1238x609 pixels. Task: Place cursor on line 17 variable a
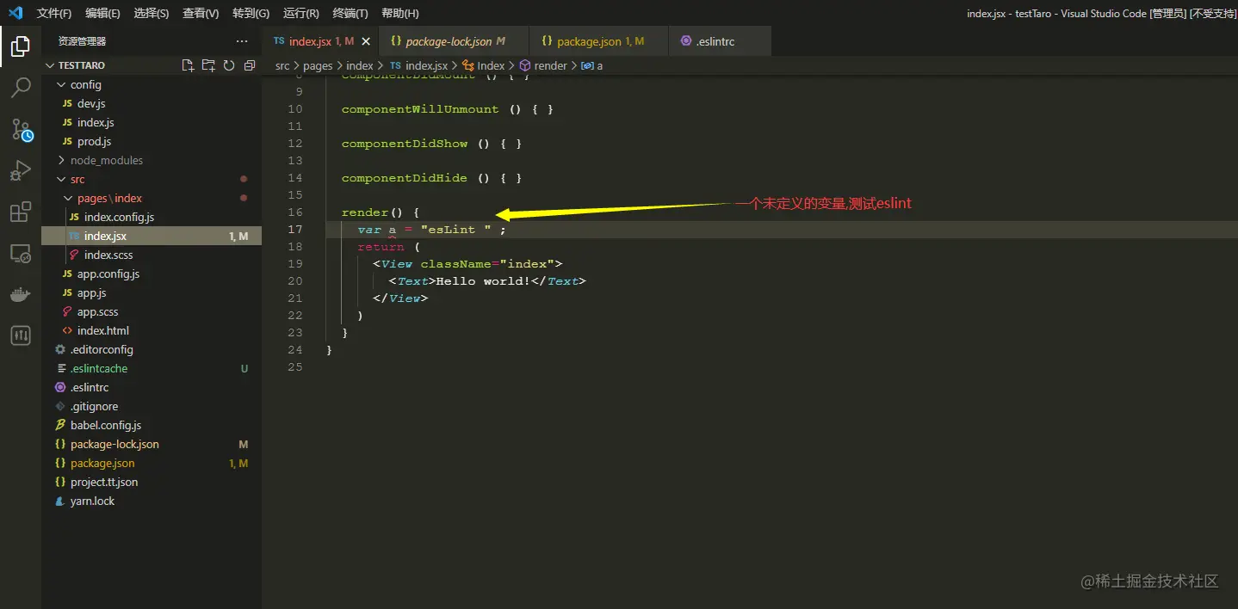392,230
